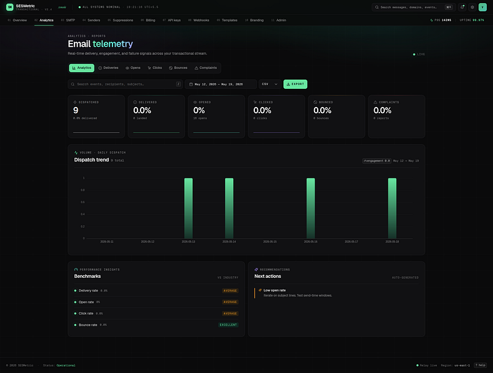Open the May 12 – May 19 date picker
Image resolution: width=493 pixels, height=373 pixels.
point(221,85)
